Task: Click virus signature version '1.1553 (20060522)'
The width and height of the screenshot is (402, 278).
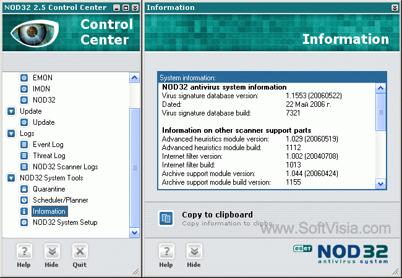Action: coord(314,96)
